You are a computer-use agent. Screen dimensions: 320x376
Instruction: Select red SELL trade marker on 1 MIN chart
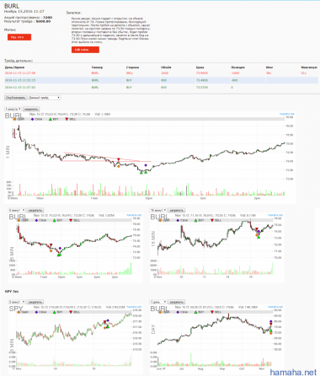click(119, 159)
